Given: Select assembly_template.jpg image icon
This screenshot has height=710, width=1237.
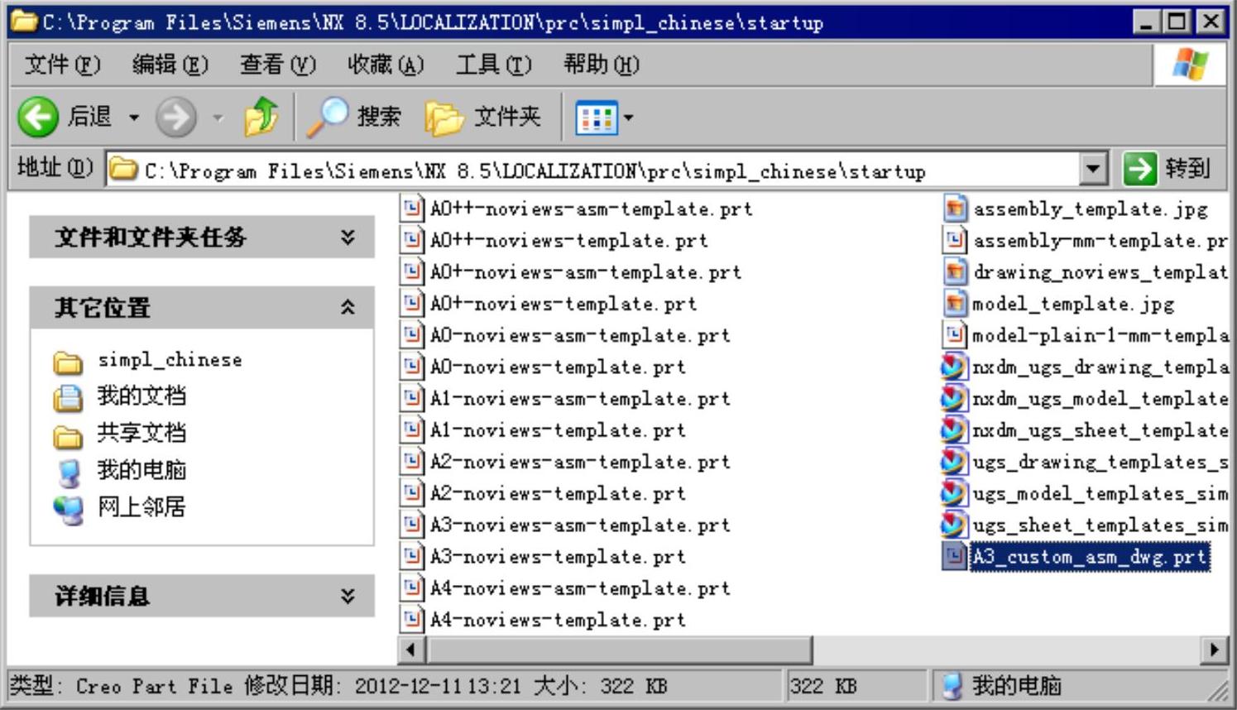Looking at the screenshot, I should (955, 208).
